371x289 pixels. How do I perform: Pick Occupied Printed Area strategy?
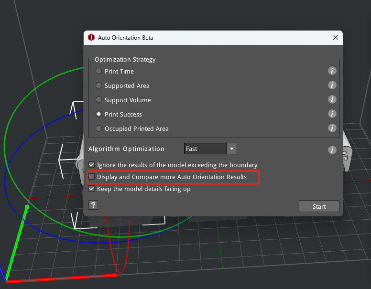[98, 128]
